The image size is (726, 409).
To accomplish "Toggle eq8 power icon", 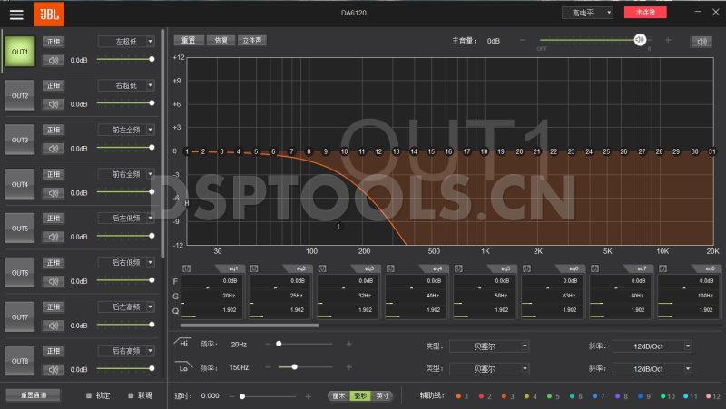I will (662, 268).
